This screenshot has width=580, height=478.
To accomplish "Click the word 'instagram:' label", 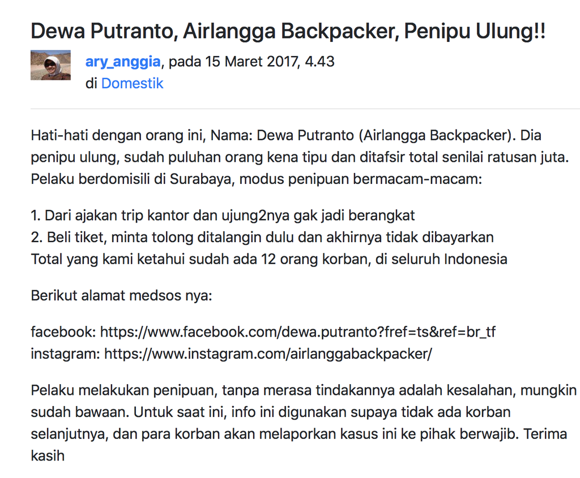I will pos(66,354).
